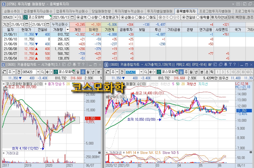
Task: Open the stock code 005420 dropdown in the investor window
Action: point(15,17)
